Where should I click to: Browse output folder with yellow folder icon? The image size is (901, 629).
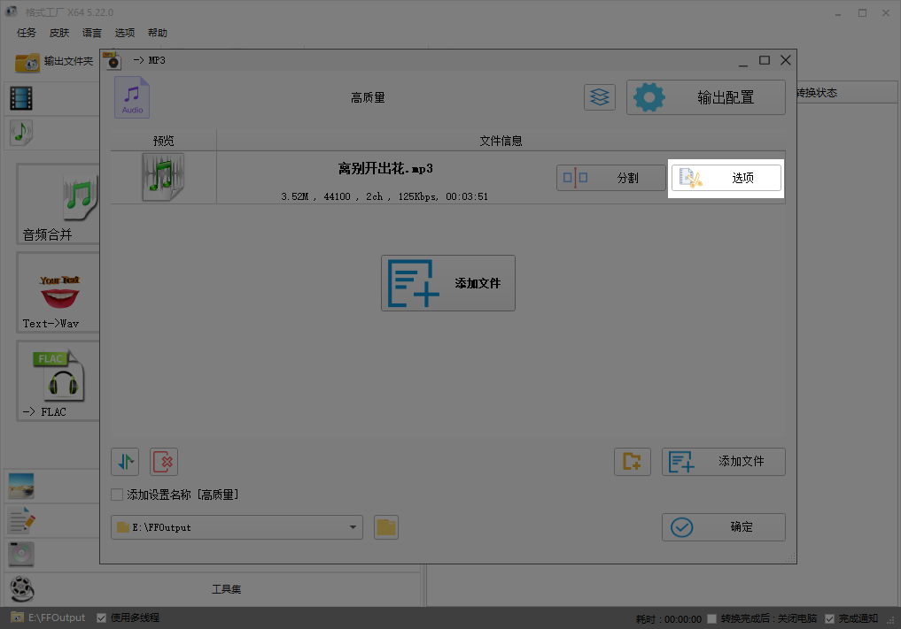tap(386, 527)
